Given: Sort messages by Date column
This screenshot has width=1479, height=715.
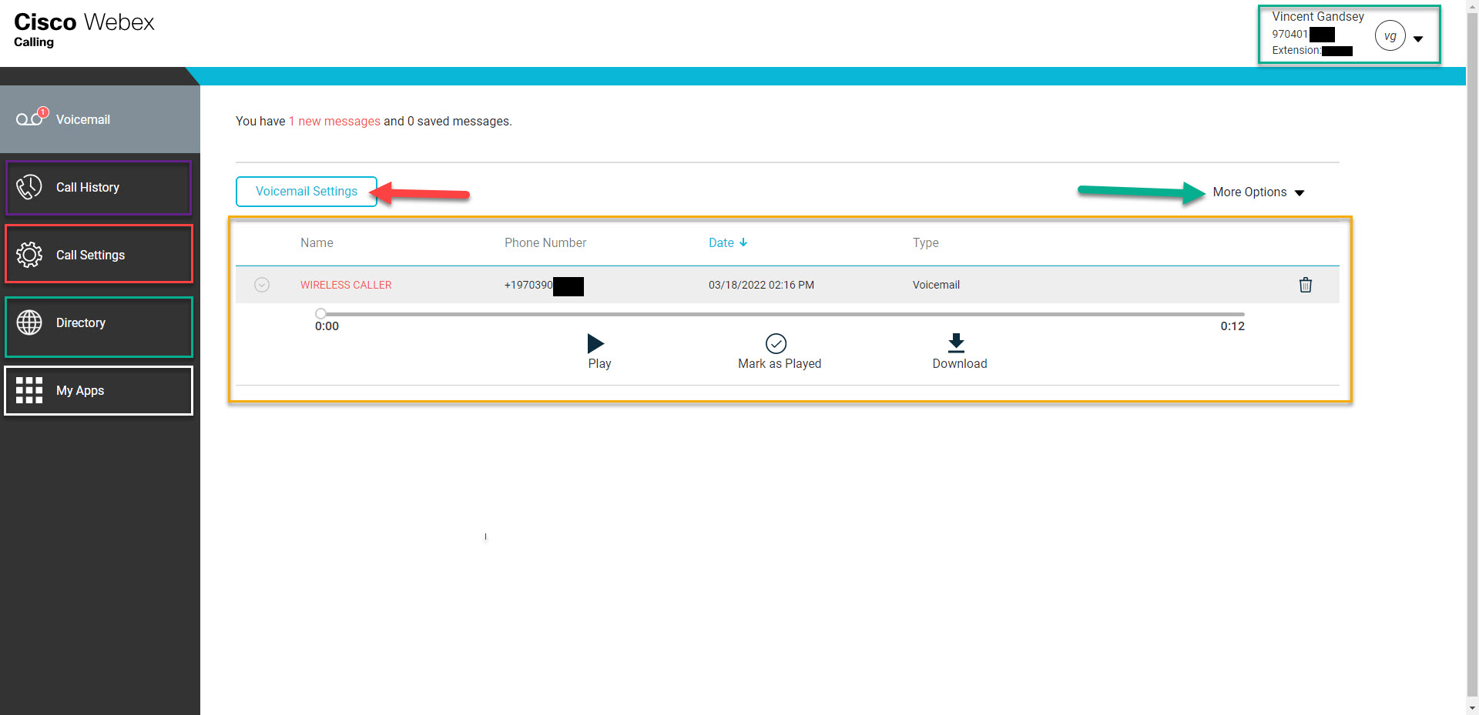Looking at the screenshot, I should [728, 242].
